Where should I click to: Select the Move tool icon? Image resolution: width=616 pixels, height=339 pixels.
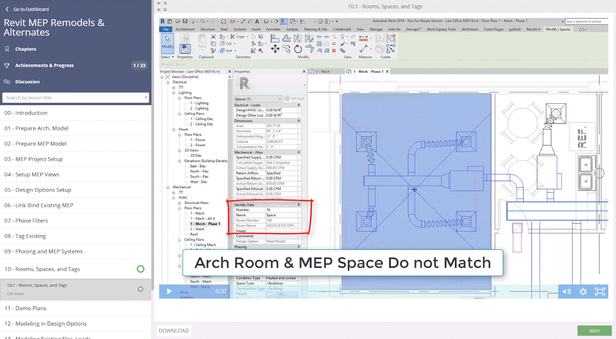pos(275,48)
